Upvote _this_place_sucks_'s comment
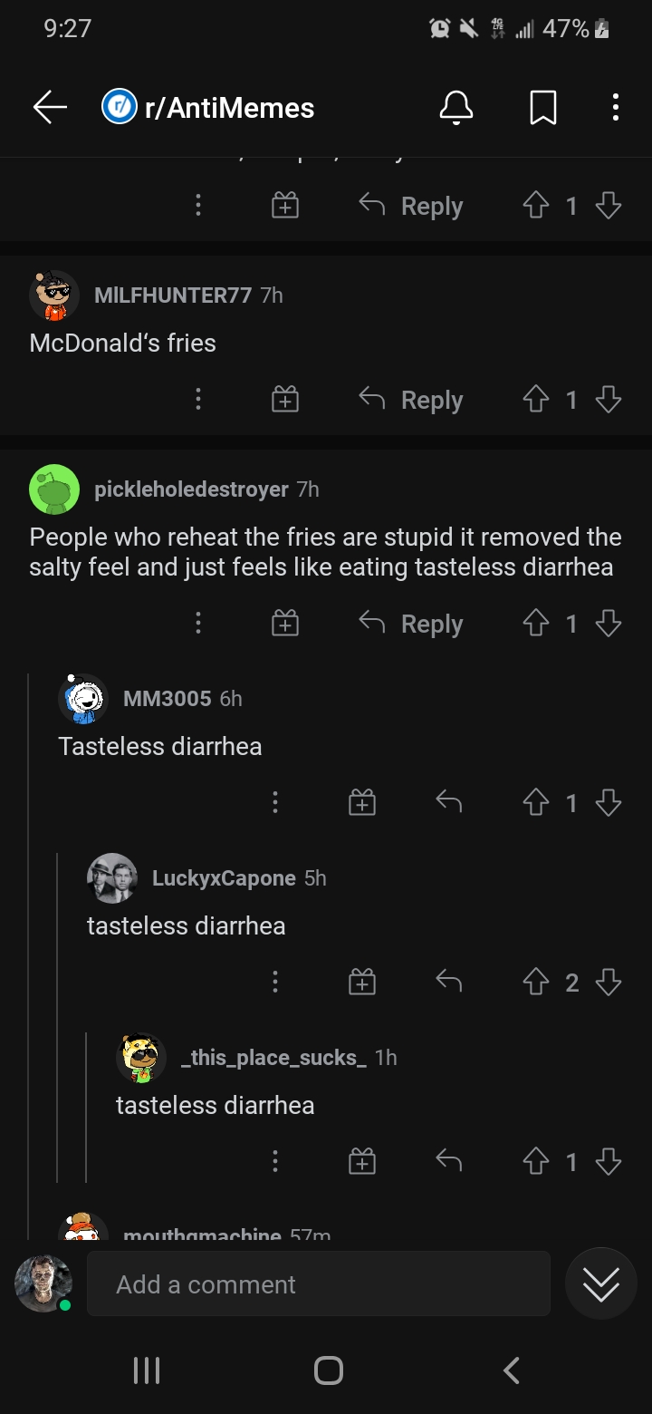Viewport: 652px width, 1414px height. 536,1162
